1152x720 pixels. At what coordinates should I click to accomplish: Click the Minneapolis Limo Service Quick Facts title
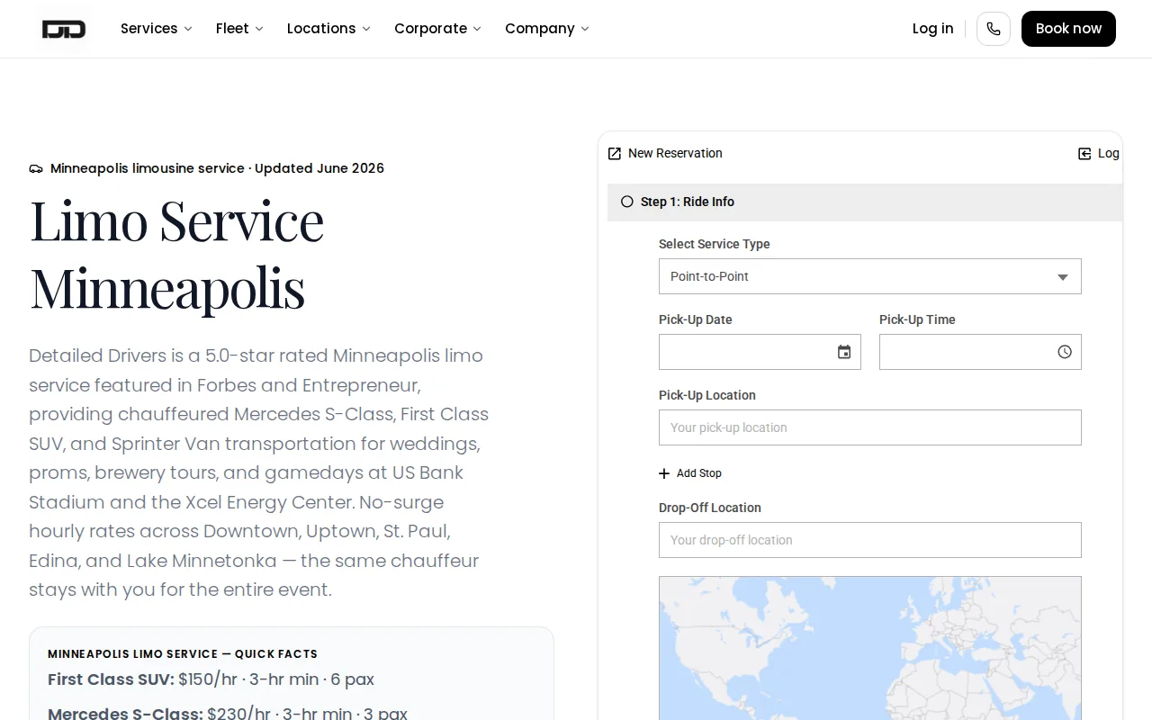coord(183,654)
